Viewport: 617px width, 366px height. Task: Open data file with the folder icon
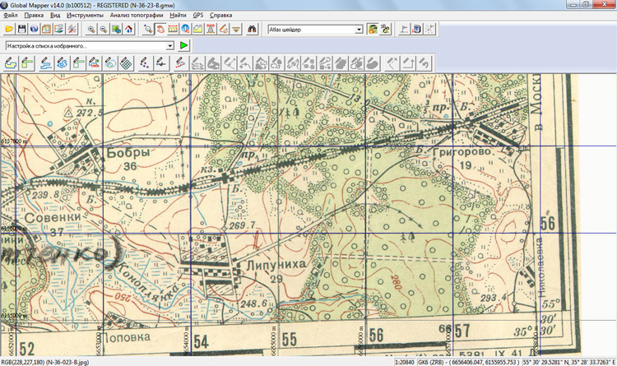[9, 29]
